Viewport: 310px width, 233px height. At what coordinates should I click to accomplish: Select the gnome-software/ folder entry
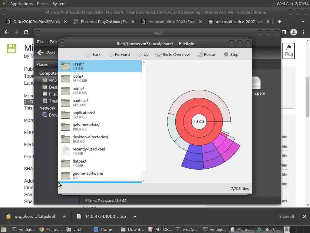pyautogui.click(x=100, y=175)
